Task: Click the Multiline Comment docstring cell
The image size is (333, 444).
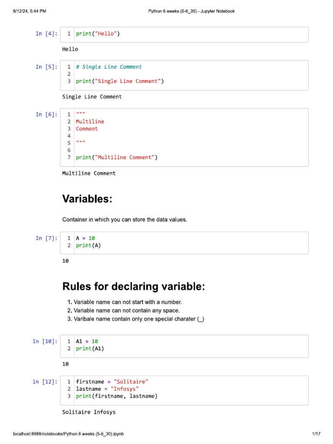Action: coord(184,137)
